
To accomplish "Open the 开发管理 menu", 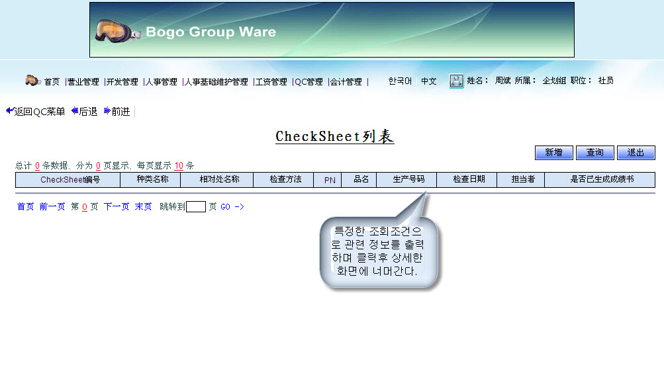I will tap(122, 81).
